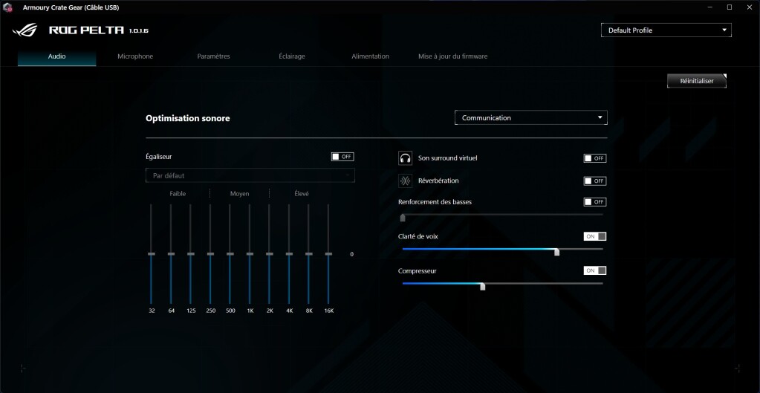Click the 500 Hz equalizer slider handle
760x393 pixels.
click(x=230, y=254)
